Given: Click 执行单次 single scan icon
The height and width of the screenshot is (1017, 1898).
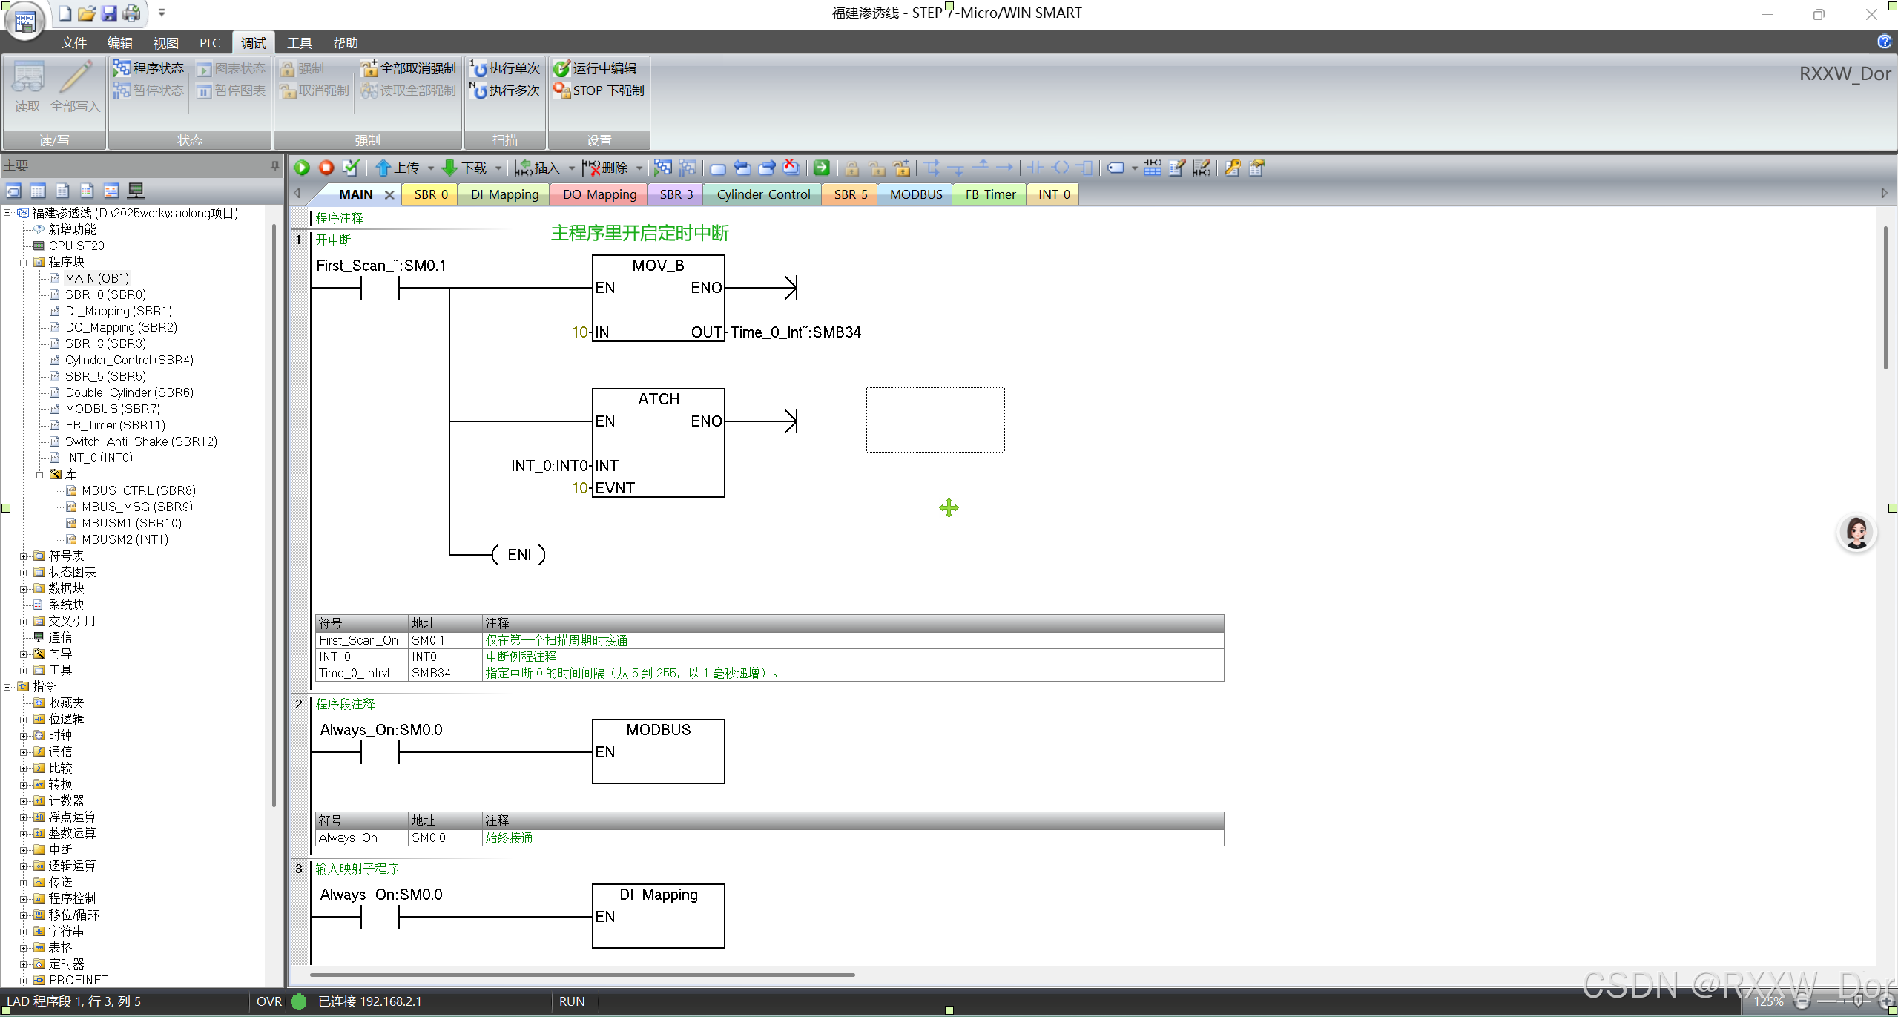Looking at the screenshot, I should pos(478,68).
